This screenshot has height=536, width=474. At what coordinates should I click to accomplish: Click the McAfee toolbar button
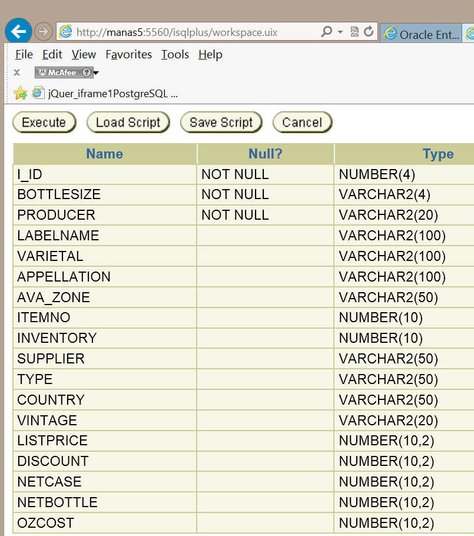[x=64, y=72]
